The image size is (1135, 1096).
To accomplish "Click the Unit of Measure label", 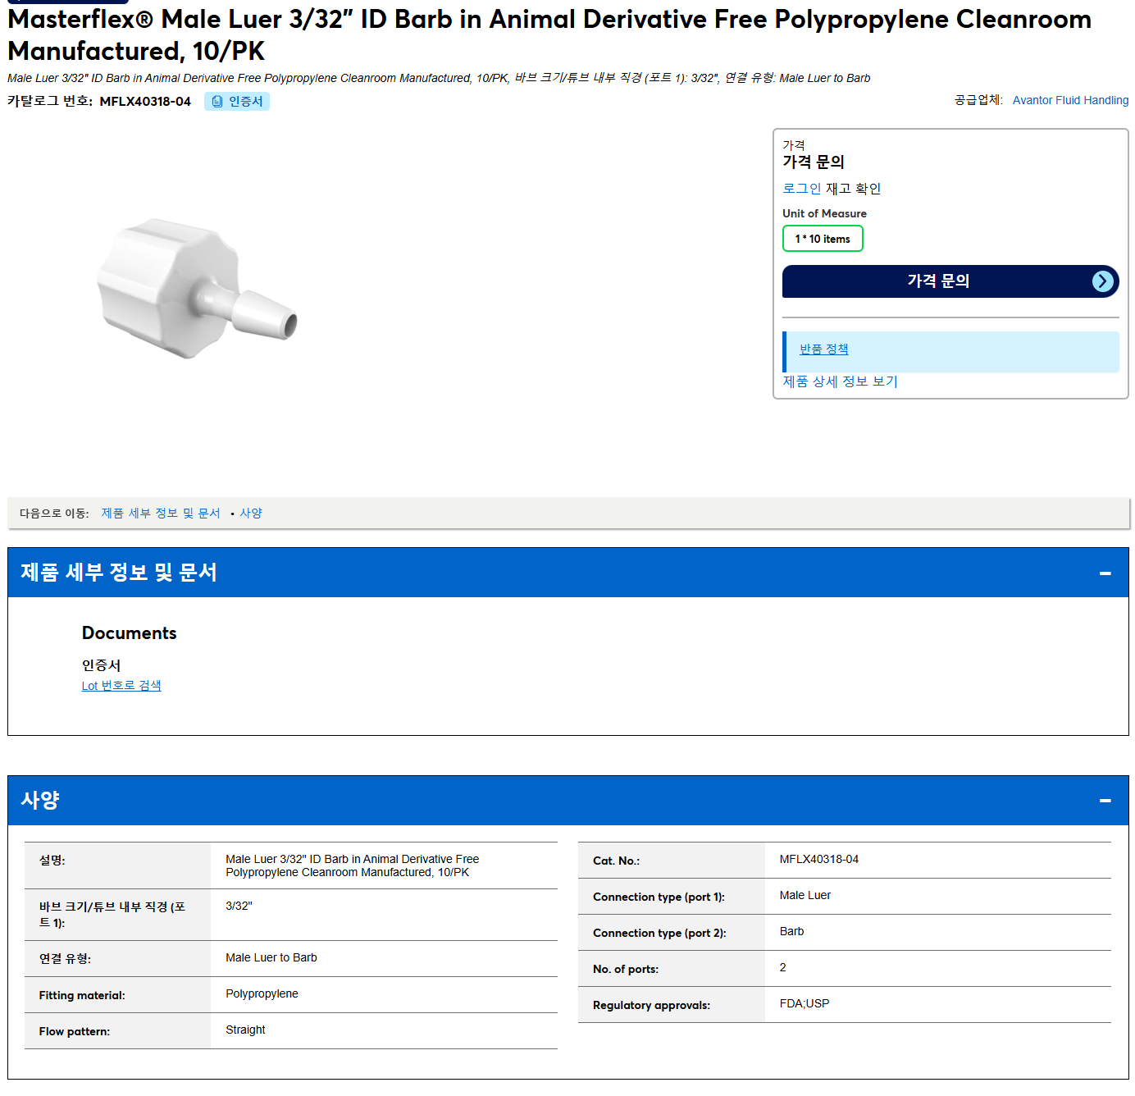I will (824, 213).
